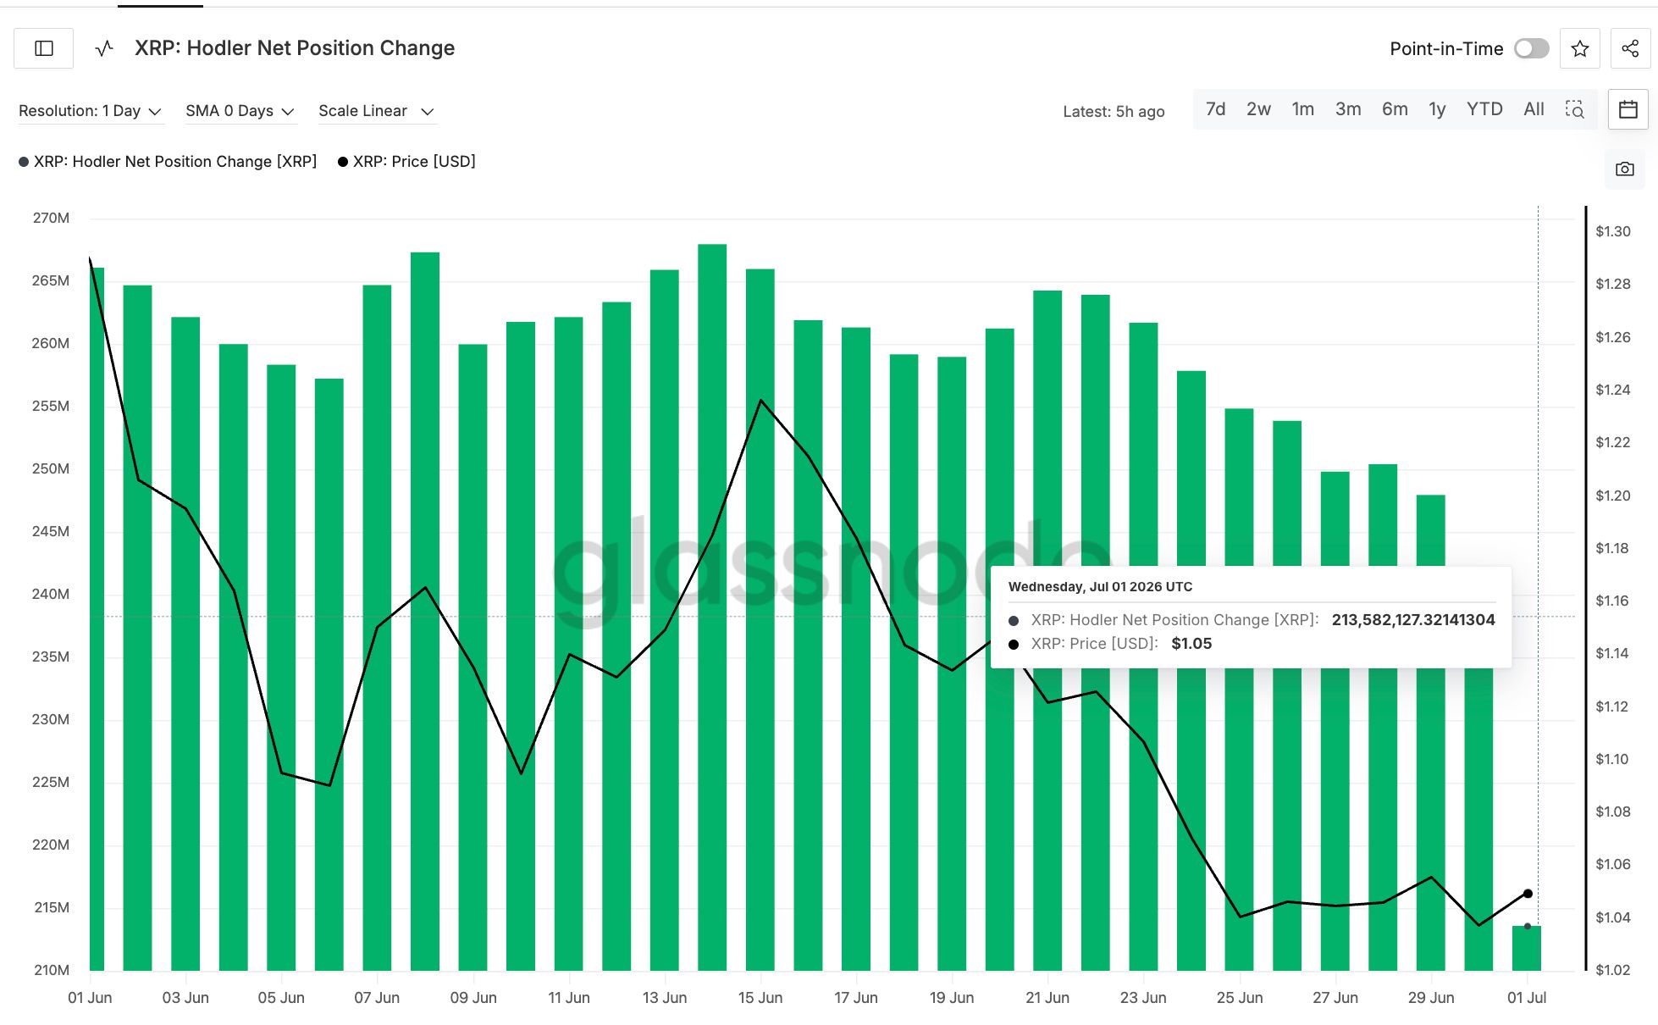1658x1025 pixels.
Task: Open the Scale Linear dropdown
Action: click(x=376, y=111)
